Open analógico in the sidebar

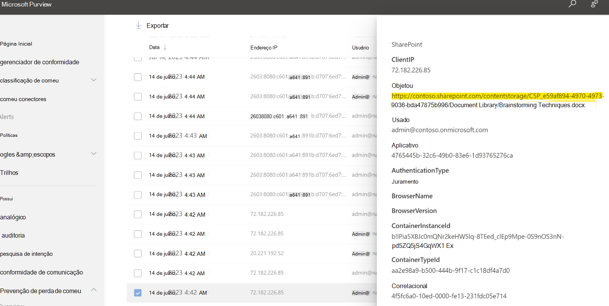click(13, 217)
